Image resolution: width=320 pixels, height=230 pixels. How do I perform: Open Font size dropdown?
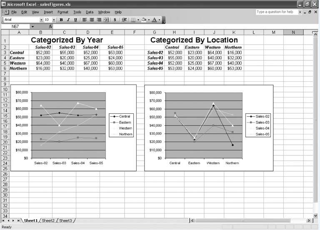(54, 20)
